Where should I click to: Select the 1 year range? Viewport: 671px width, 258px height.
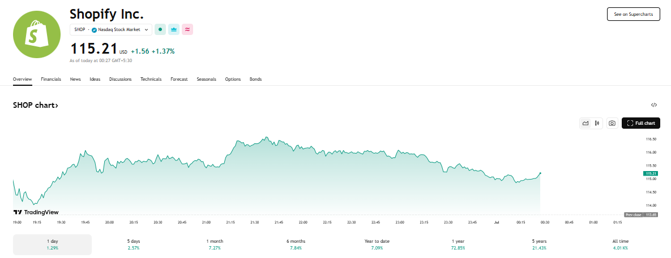pyautogui.click(x=458, y=244)
